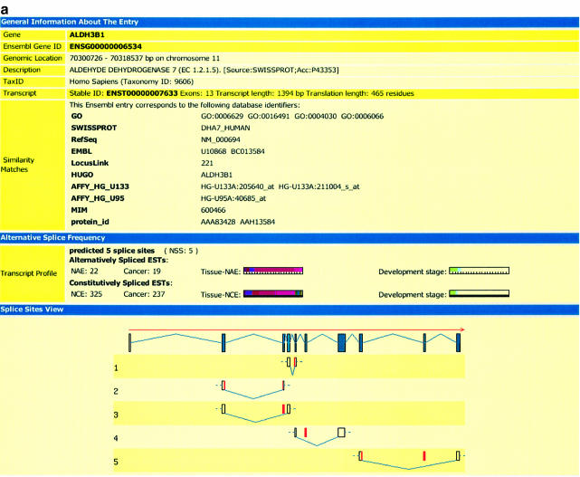Screen dimensions: 580x477
Task: Open EMBL entry U10868
Action: [214, 151]
